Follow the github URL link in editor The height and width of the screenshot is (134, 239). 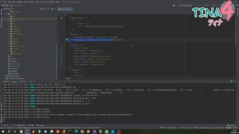[x=104, y=26]
